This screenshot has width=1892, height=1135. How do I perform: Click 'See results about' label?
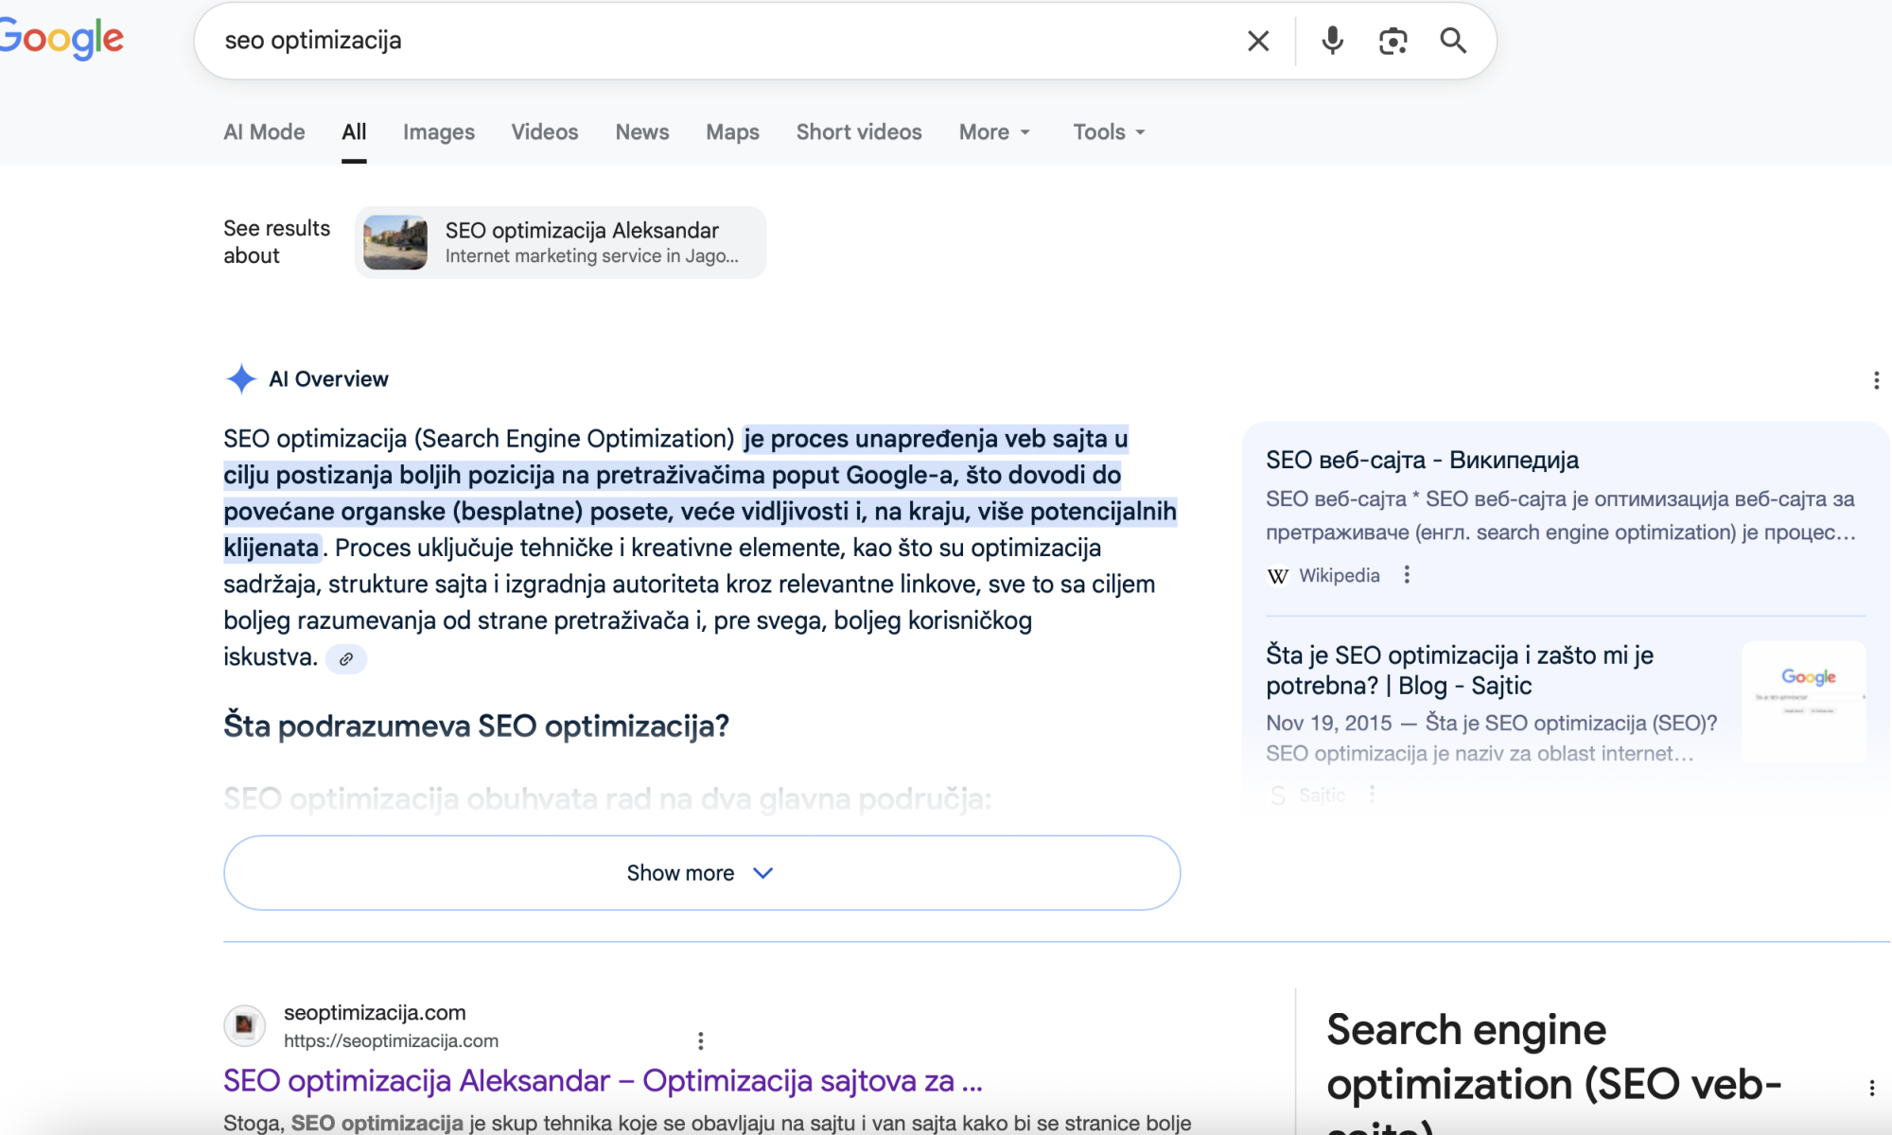(x=276, y=242)
